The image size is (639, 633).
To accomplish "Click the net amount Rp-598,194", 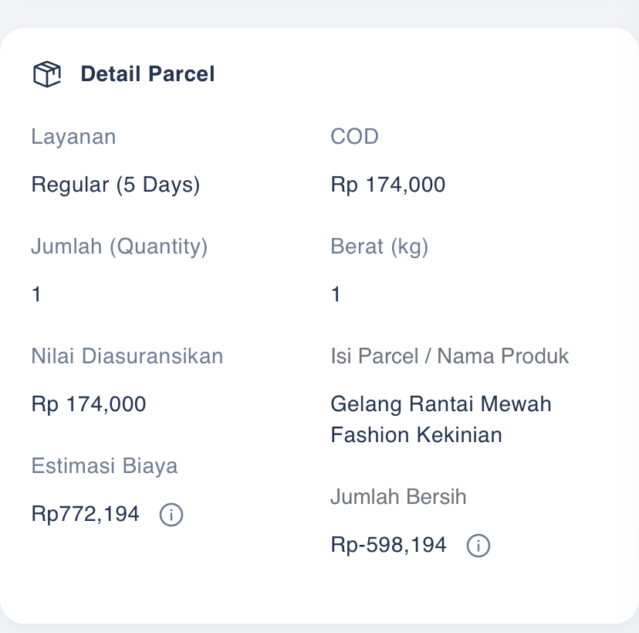I will click(x=388, y=546).
